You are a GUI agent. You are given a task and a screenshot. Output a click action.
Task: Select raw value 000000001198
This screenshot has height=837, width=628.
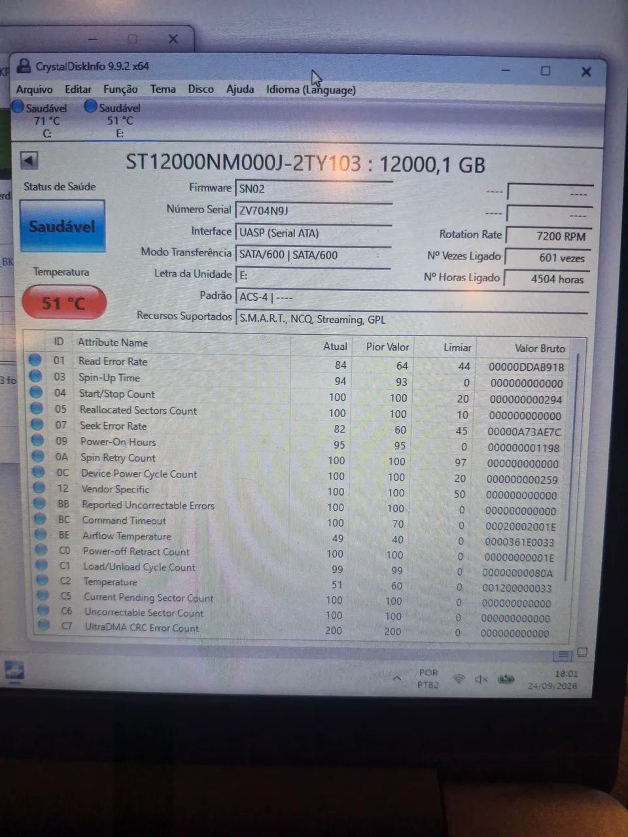pyautogui.click(x=523, y=448)
